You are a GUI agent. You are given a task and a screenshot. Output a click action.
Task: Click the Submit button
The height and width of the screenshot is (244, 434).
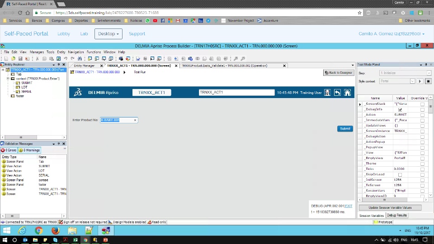coord(345,129)
